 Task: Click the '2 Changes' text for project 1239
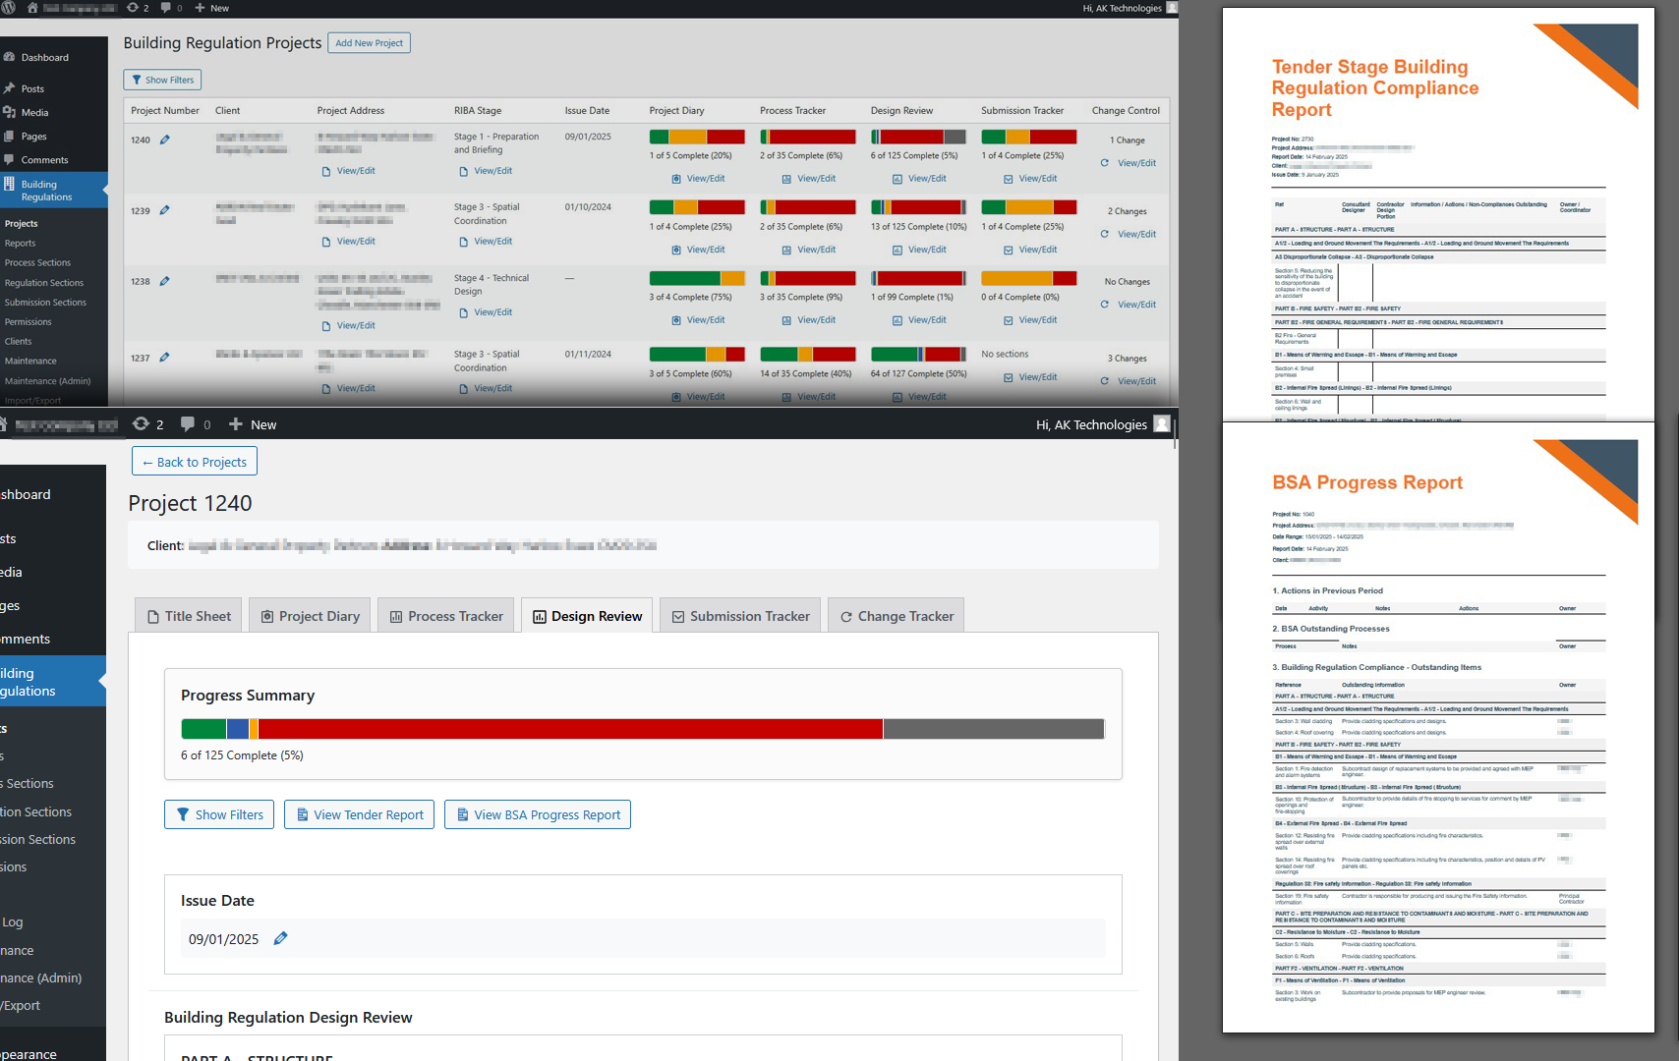(x=1128, y=211)
